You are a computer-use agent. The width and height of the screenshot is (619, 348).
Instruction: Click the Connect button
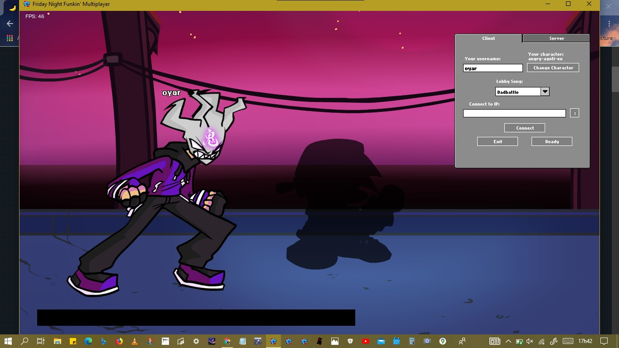(x=525, y=128)
